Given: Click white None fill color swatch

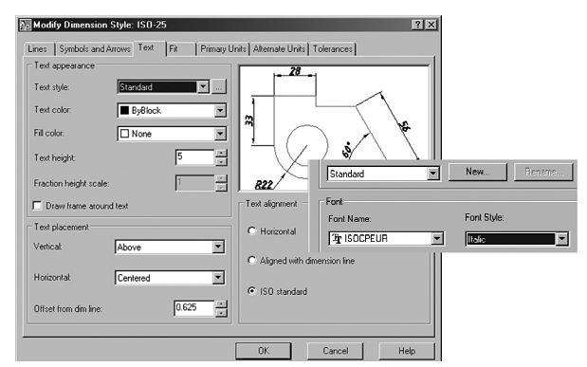Looking at the screenshot, I should point(124,134).
